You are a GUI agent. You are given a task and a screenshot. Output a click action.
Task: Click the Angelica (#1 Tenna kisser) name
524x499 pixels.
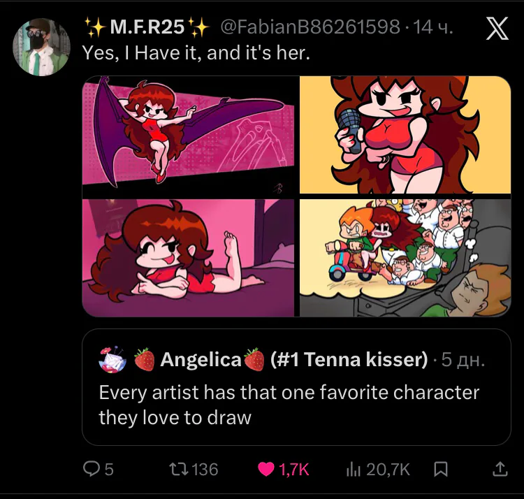tap(293, 360)
